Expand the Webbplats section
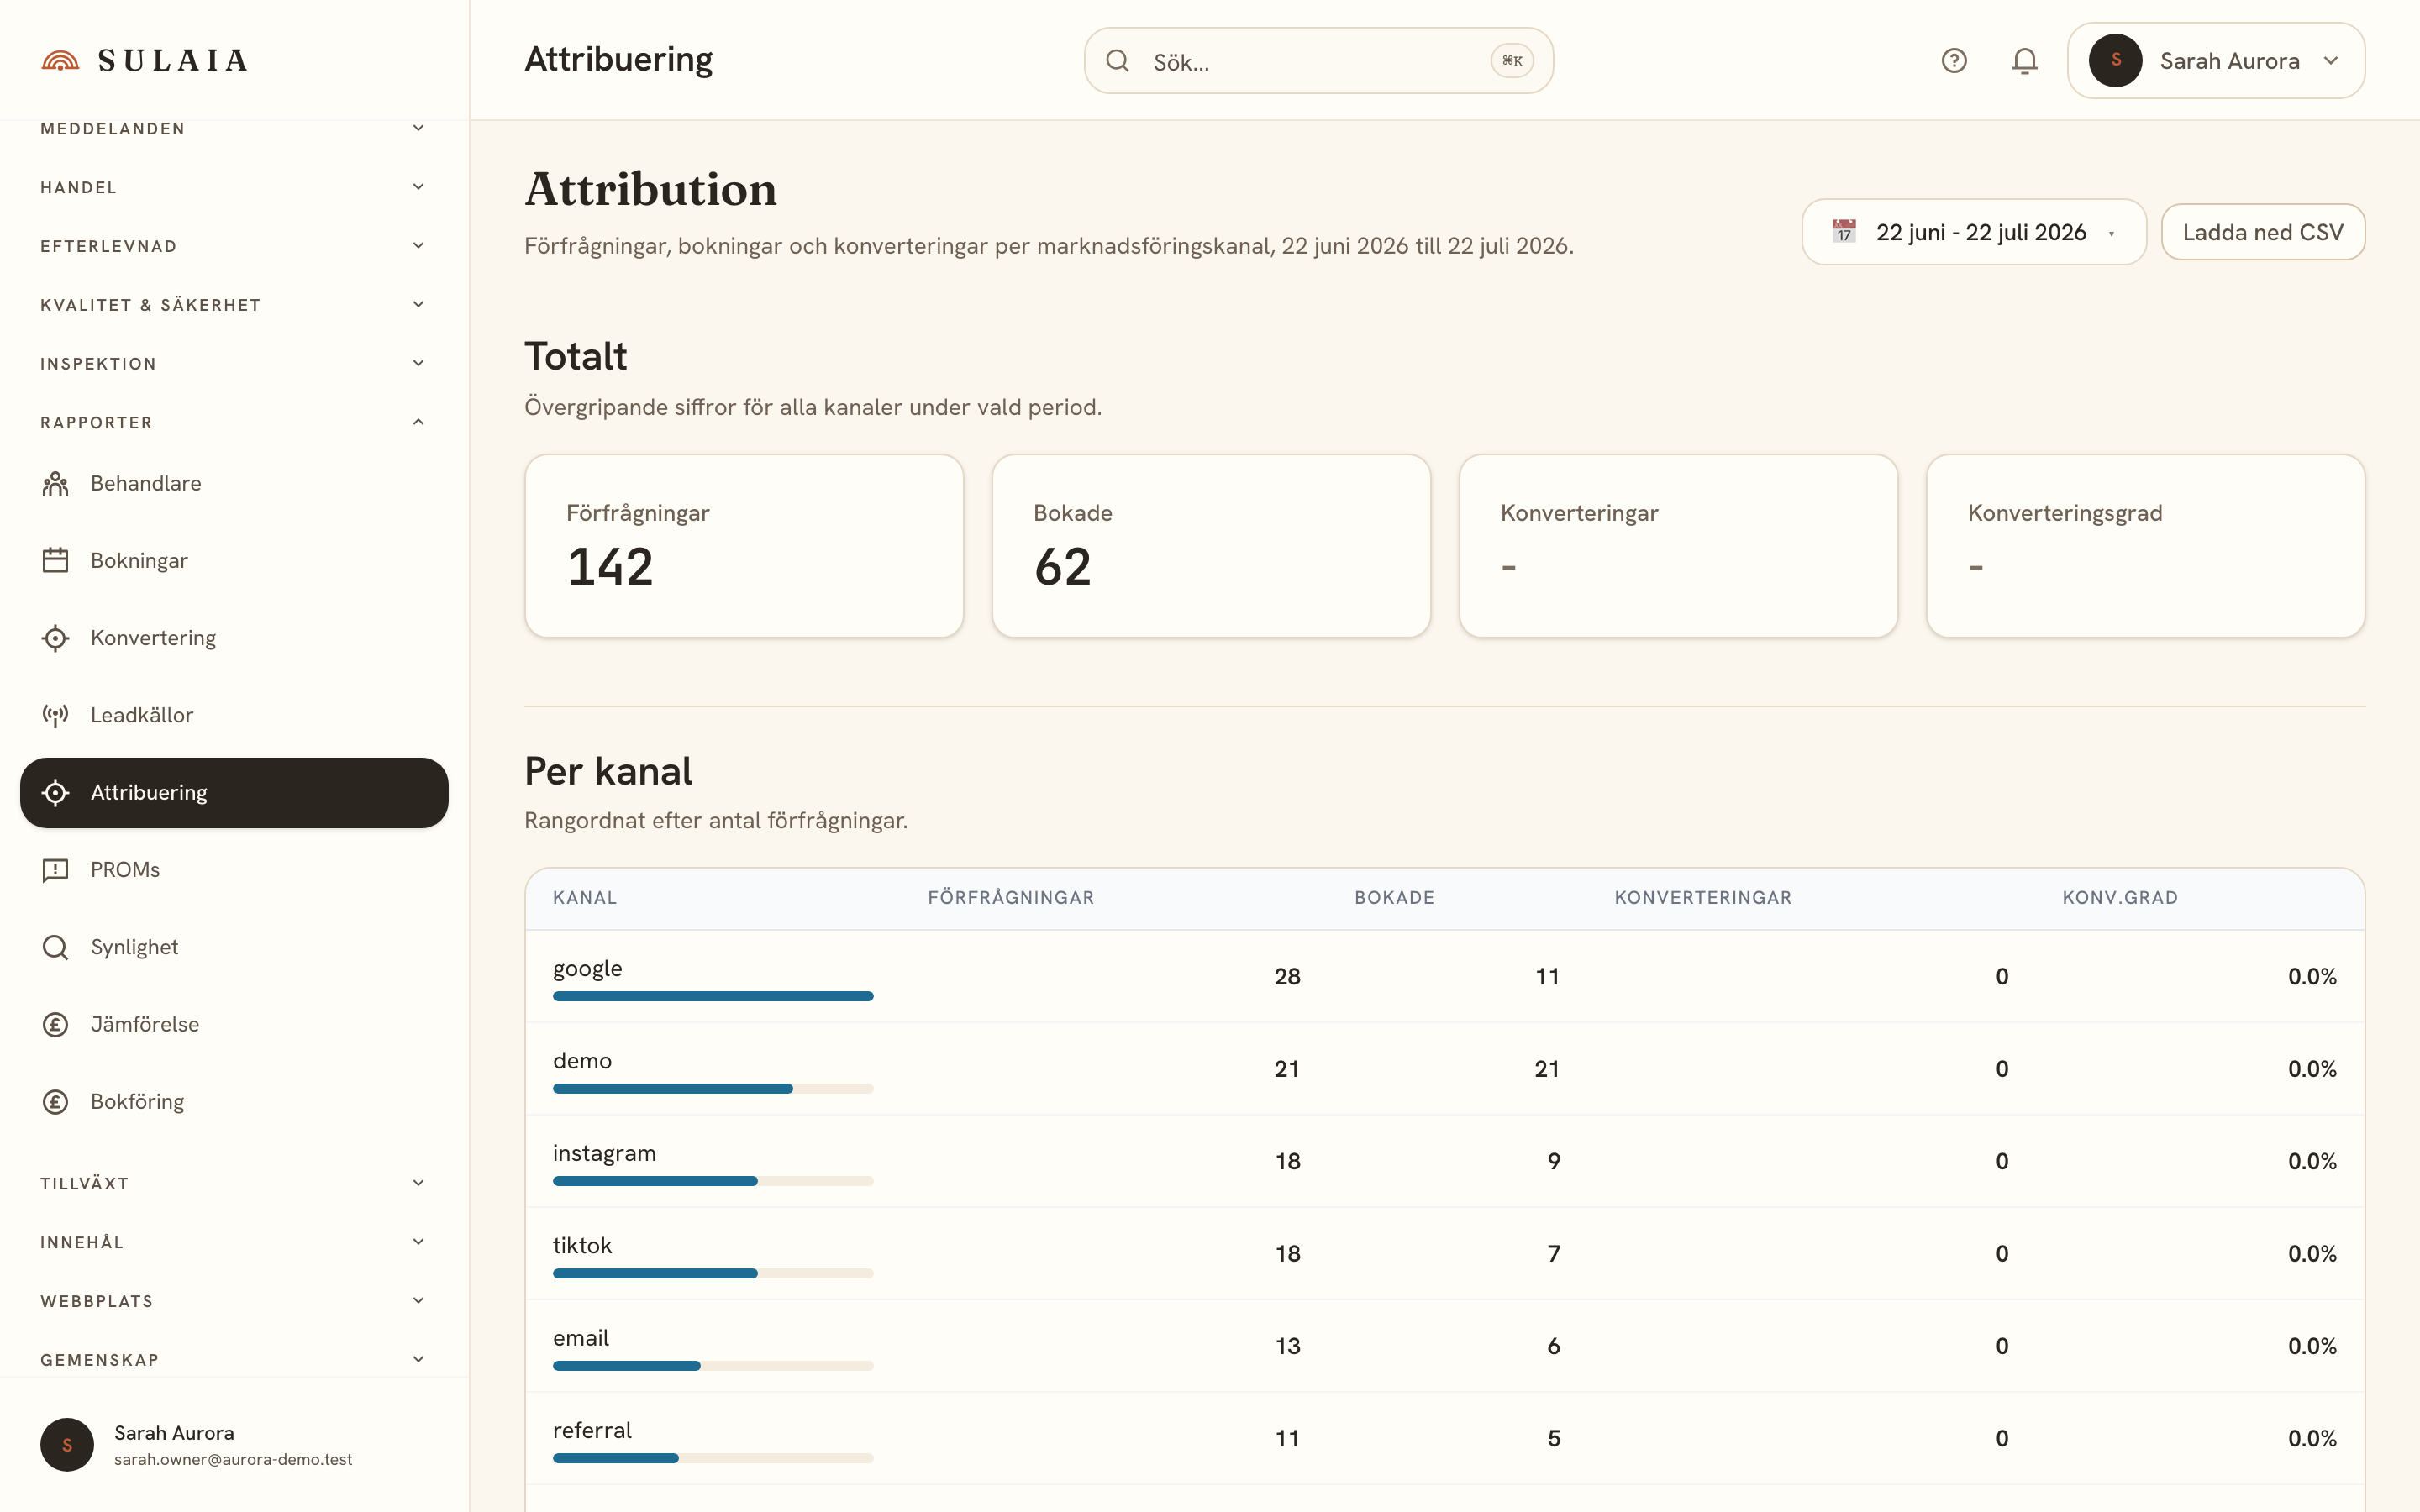Viewport: 2420px width, 1512px height. (x=234, y=1301)
